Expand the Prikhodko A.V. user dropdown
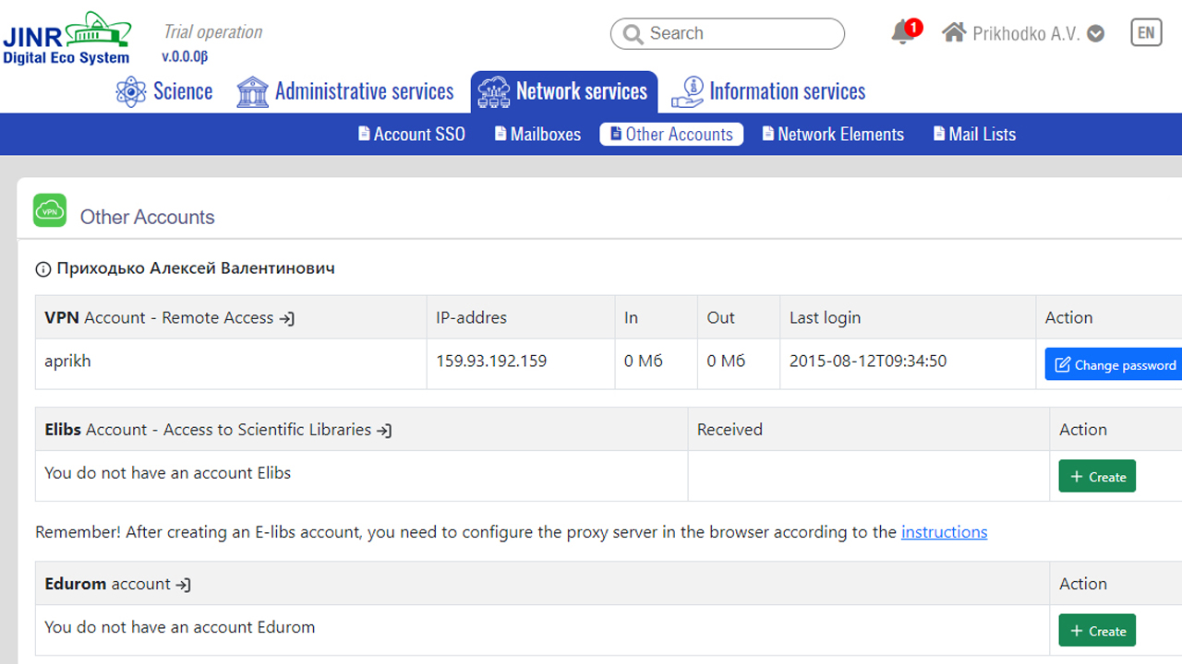 (x=1096, y=34)
